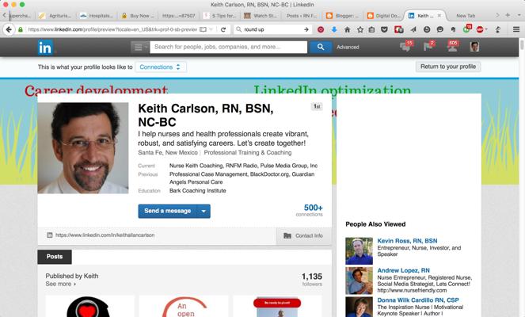Open LinkedIn messages icon with 15 badge
This screenshot has width=525, height=317.
tap(405, 48)
